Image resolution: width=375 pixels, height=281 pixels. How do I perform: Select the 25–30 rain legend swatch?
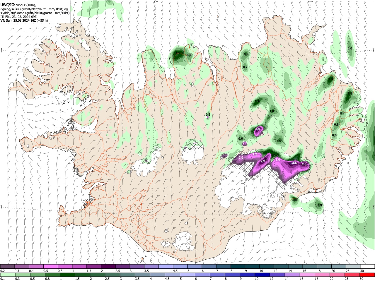(x=352, y=275)
